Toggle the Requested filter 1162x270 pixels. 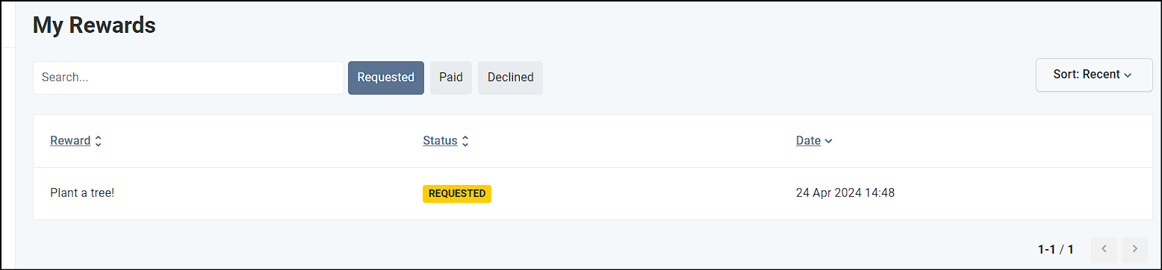coord(386,78)
